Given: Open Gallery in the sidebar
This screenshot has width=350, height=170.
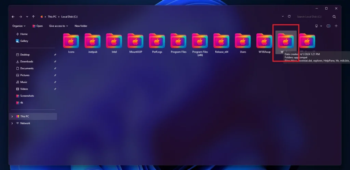Looking at the screenshot, I should [22, 41].
